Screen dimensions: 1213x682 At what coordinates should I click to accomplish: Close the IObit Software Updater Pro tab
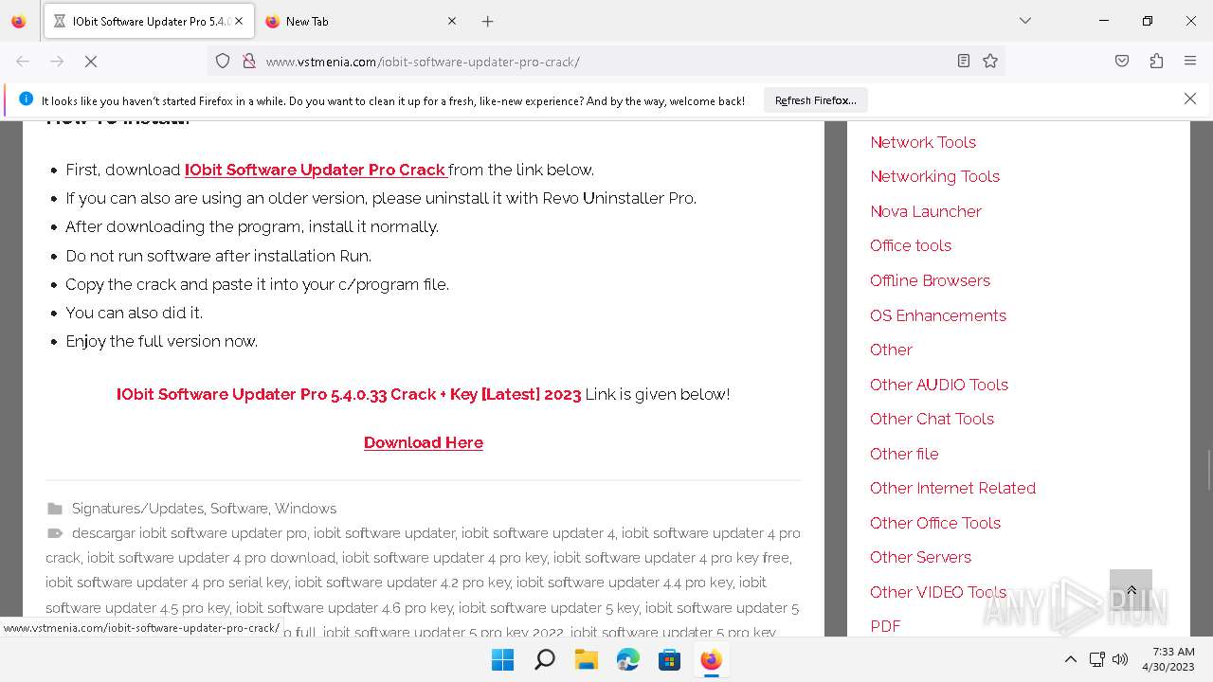tap(239, 21)
